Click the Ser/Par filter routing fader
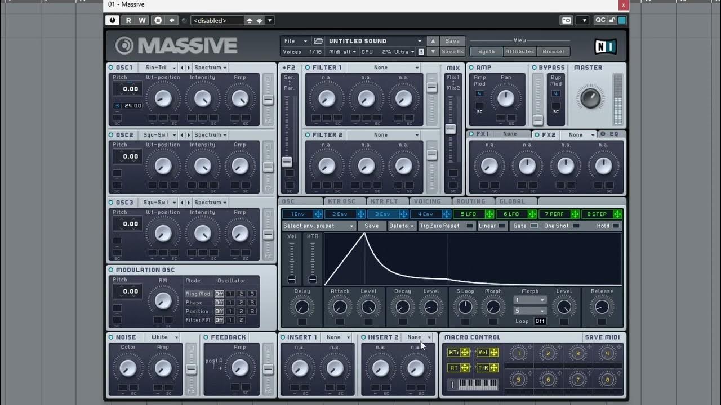721x405 pixels. (x=287, y=161)
